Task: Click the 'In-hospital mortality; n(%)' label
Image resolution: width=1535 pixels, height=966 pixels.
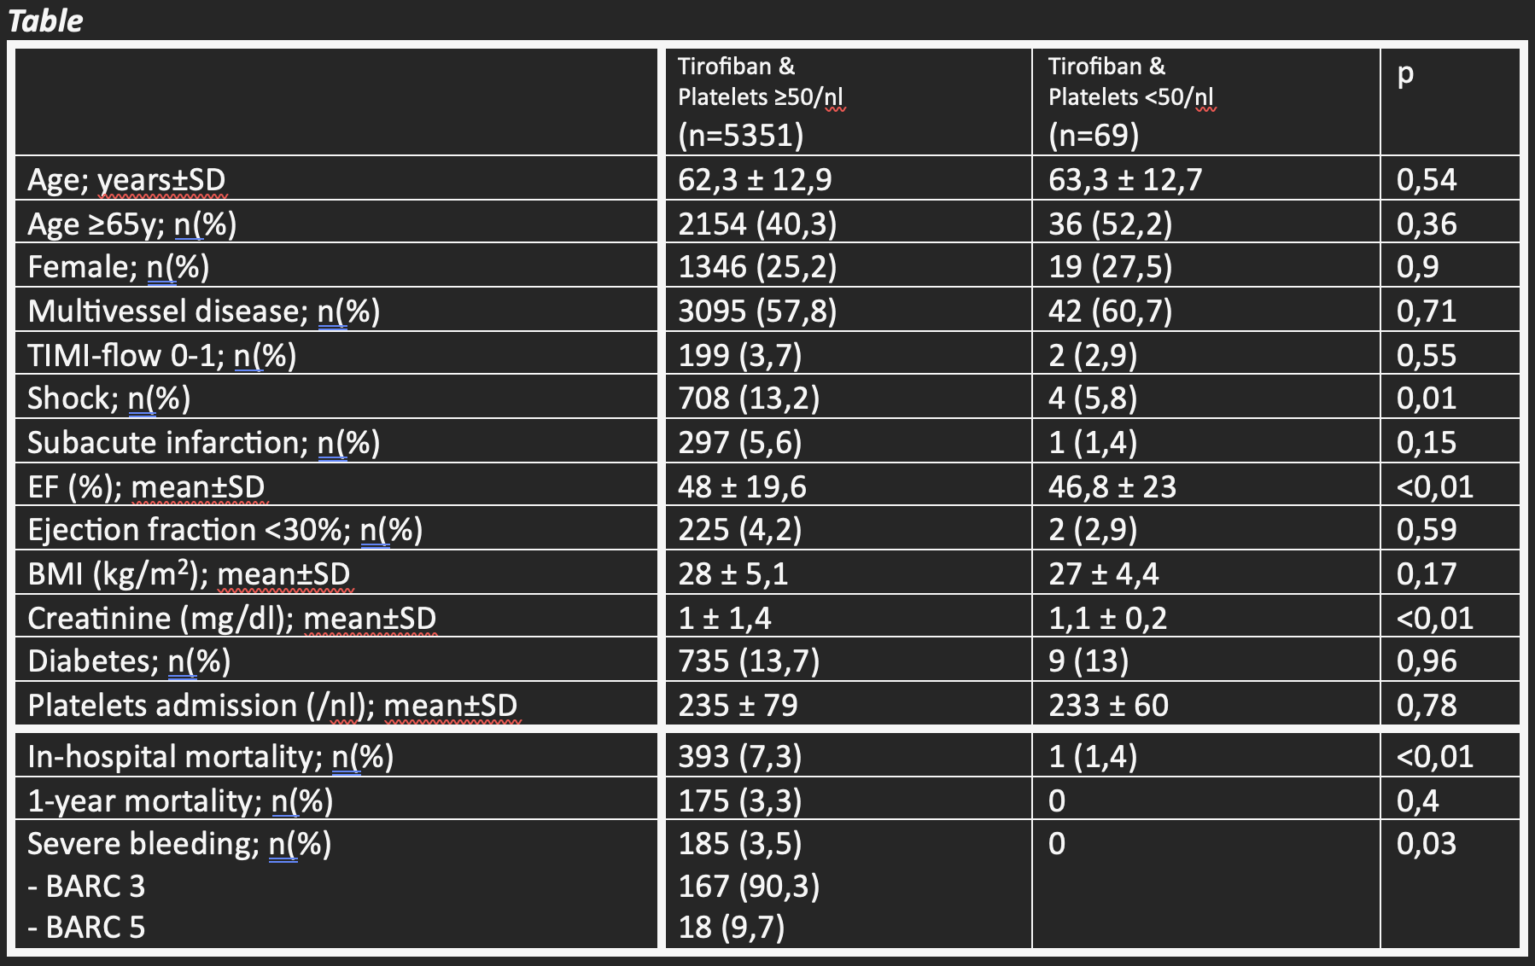Action: pos(211,757)
